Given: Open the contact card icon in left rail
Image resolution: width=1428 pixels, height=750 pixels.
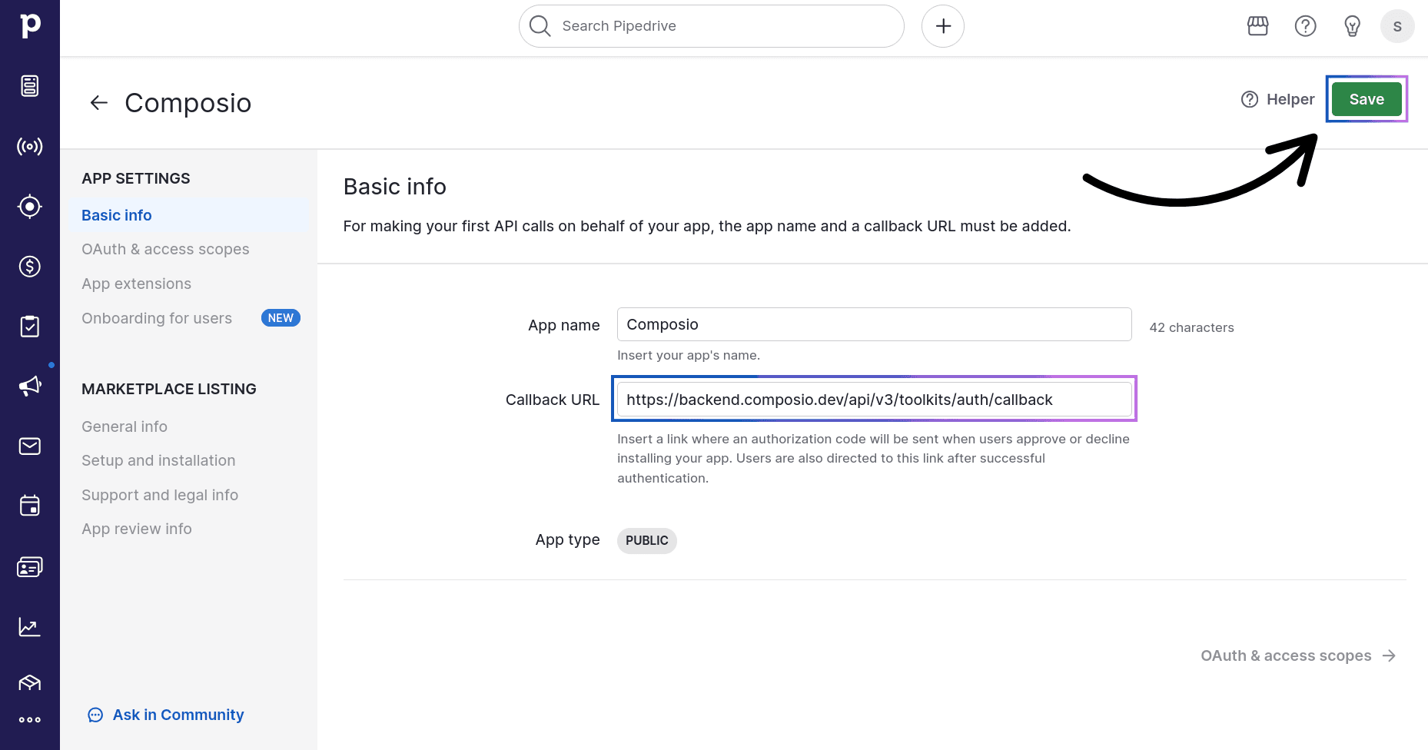Looking at the screenshot, I should [x=30, y=567].
